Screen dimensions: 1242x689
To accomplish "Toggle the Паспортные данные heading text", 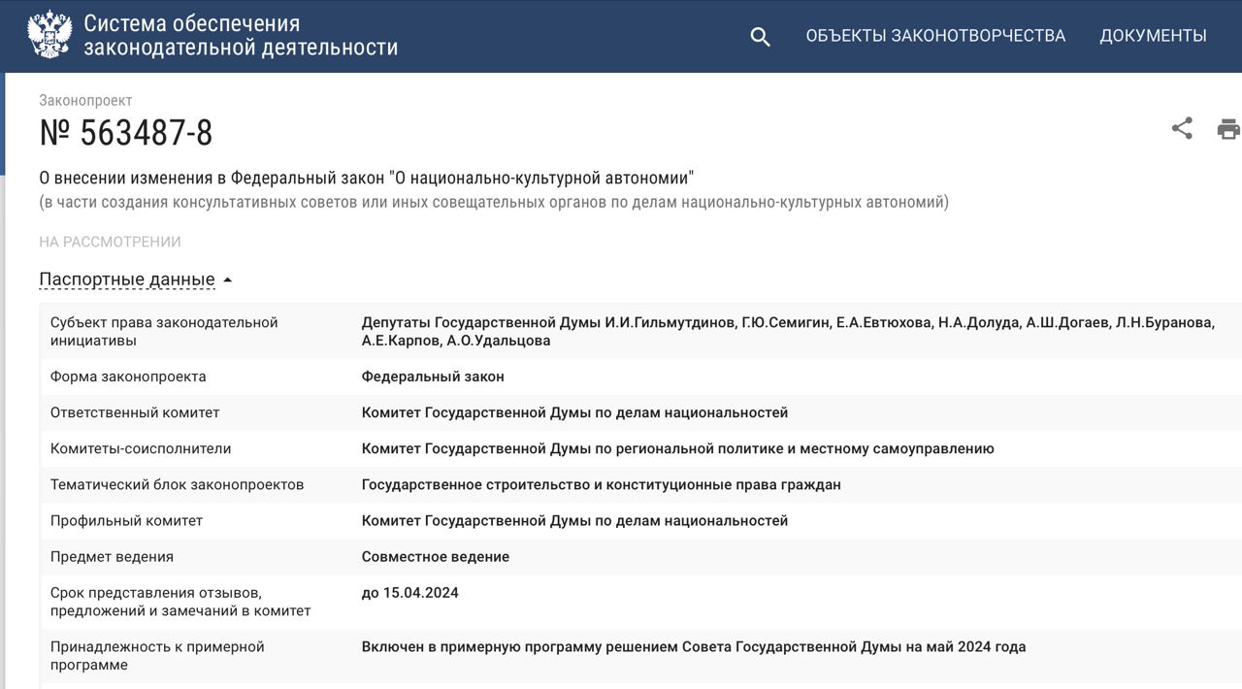I will tap(126, 279).
